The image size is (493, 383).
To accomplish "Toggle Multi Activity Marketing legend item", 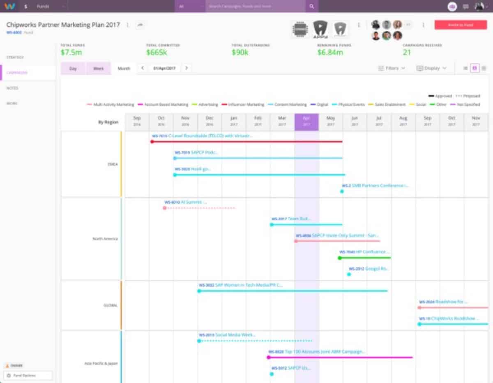I will click(111, 105).
